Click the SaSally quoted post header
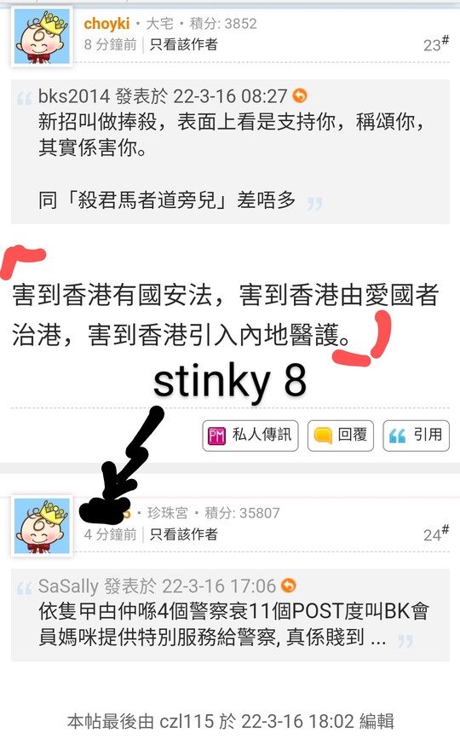The width and height of the screenshot is (460, 756). [x=157, y=586]
